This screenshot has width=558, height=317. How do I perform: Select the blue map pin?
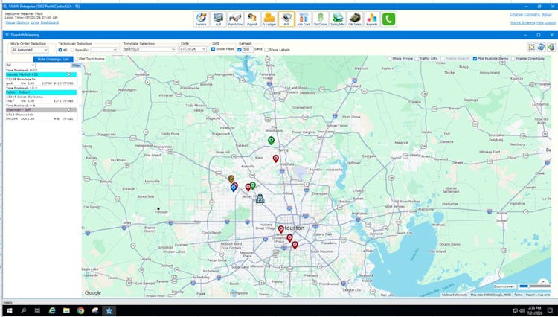[x=234, y=188]
